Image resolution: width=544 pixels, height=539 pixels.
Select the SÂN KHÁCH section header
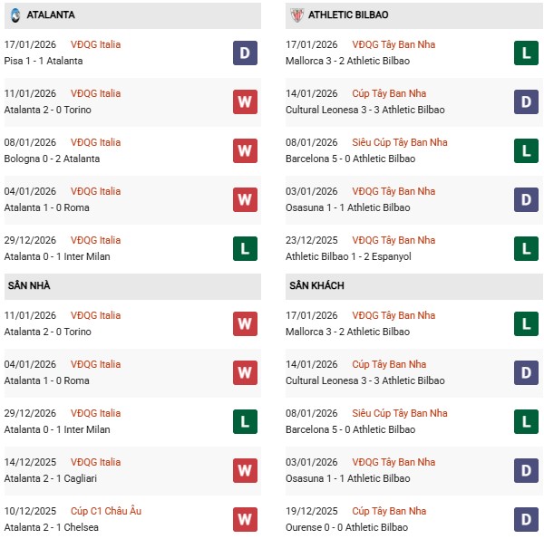316,285
